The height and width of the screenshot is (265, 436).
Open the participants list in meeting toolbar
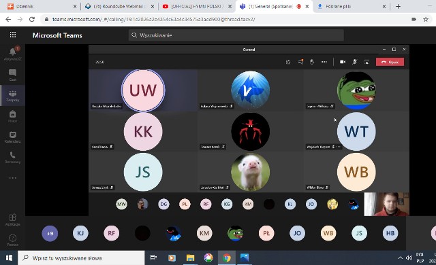288,62
